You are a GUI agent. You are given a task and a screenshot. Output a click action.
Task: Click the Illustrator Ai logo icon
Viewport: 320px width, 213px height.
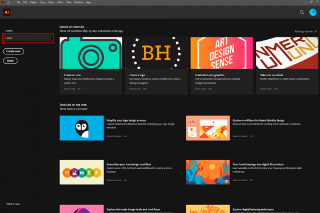tap(7, 12)
